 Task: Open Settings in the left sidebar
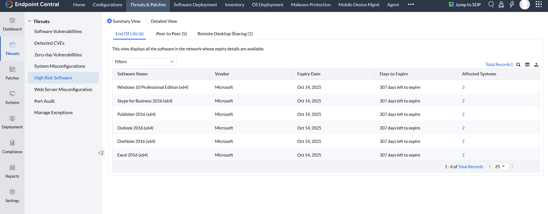coord(12,196)
